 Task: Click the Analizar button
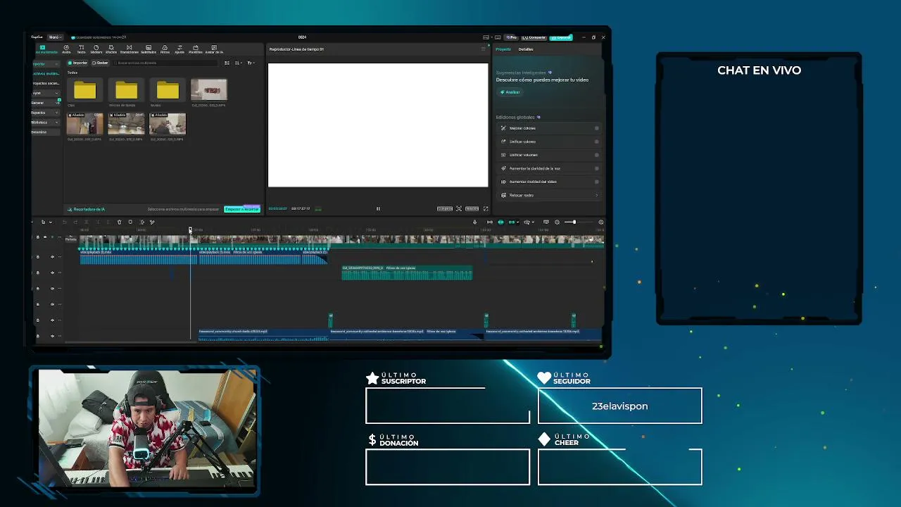click(510, 92)
